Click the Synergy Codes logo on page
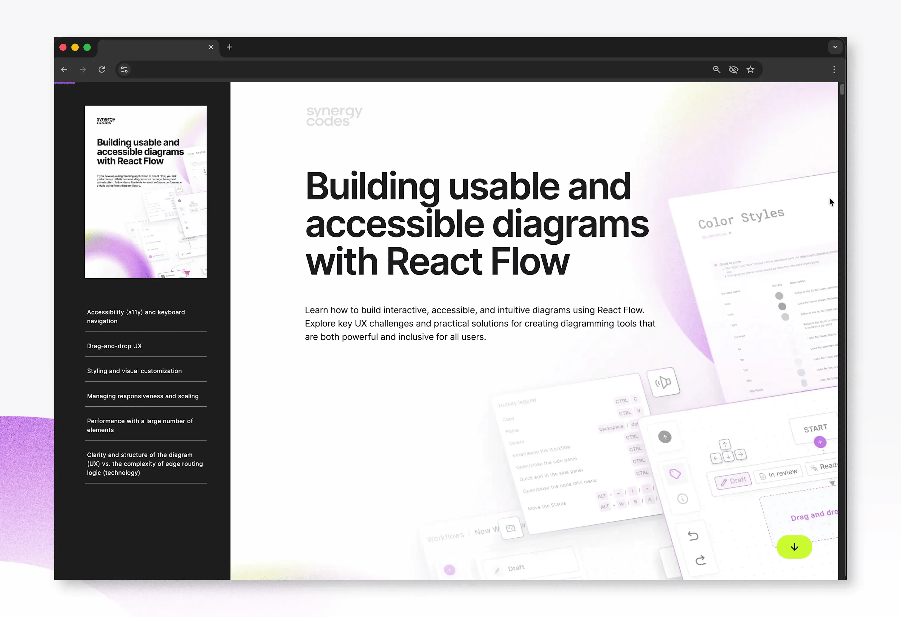901x617 pixels. click(x=334, y=116)
